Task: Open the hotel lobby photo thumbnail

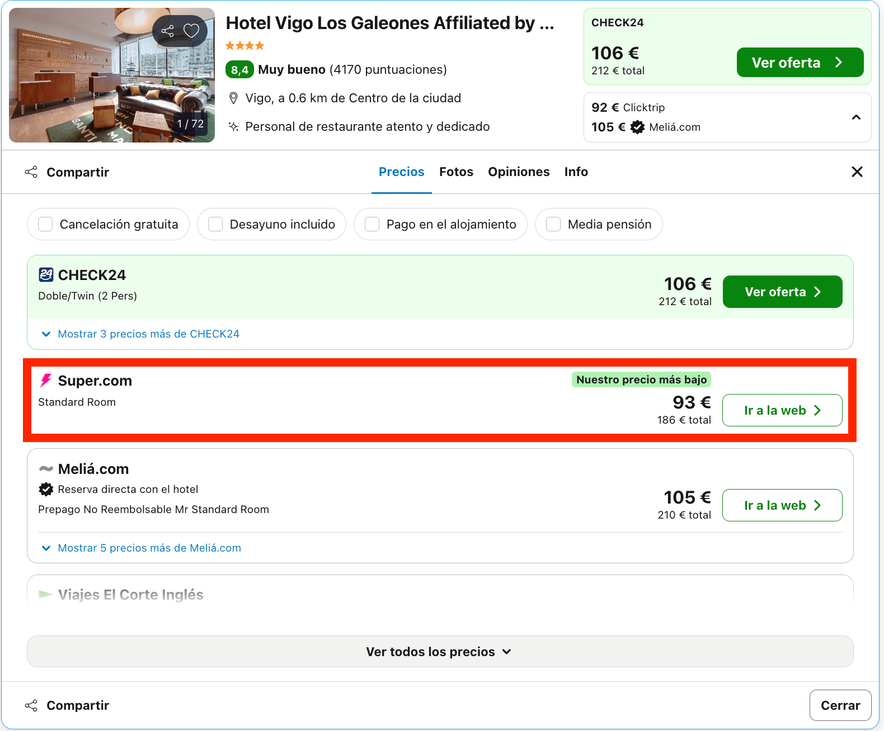Action: tap(112, 75)
